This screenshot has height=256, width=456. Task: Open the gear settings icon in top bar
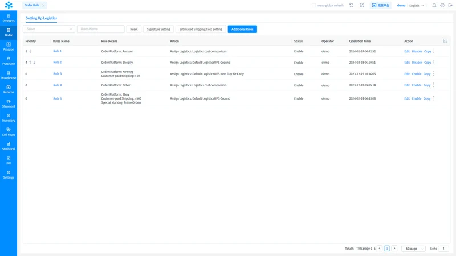coord(442,5)
